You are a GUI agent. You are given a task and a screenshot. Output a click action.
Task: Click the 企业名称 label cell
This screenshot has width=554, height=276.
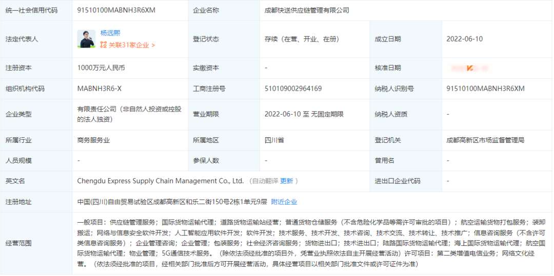pos(224,10)
